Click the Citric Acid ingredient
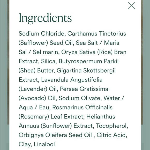The image size is (150, 150). [111, 135]
